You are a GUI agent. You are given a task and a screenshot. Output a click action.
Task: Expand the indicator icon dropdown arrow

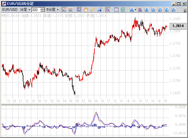[x=135, y=10]
